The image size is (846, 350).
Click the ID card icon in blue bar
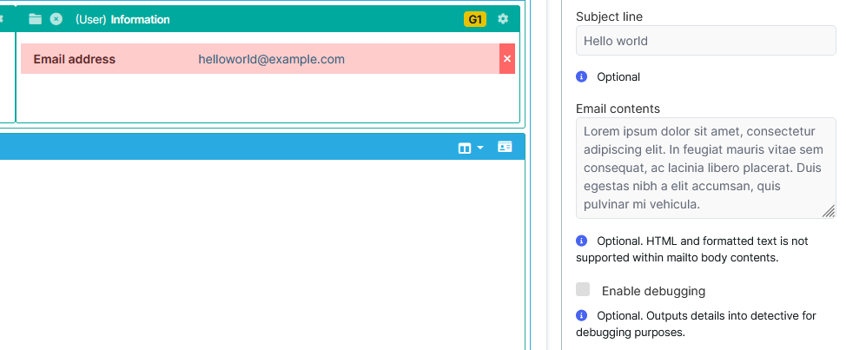pyautogui.click(x=505, y=148)
